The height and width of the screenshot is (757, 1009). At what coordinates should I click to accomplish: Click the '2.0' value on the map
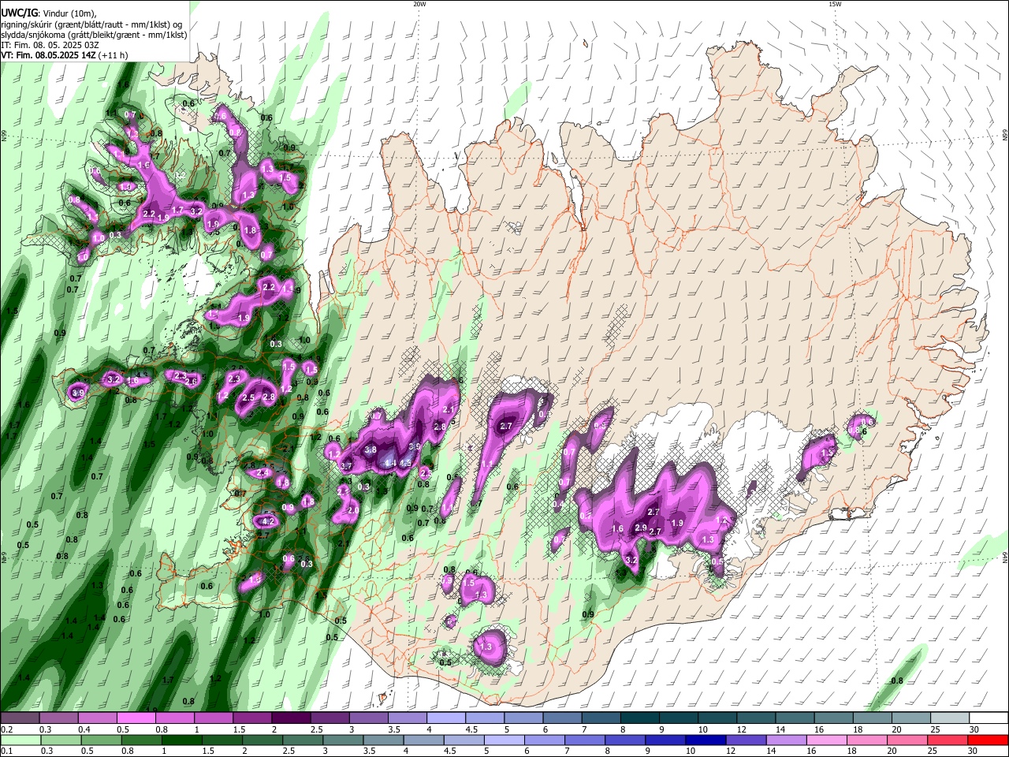point(353,510)
